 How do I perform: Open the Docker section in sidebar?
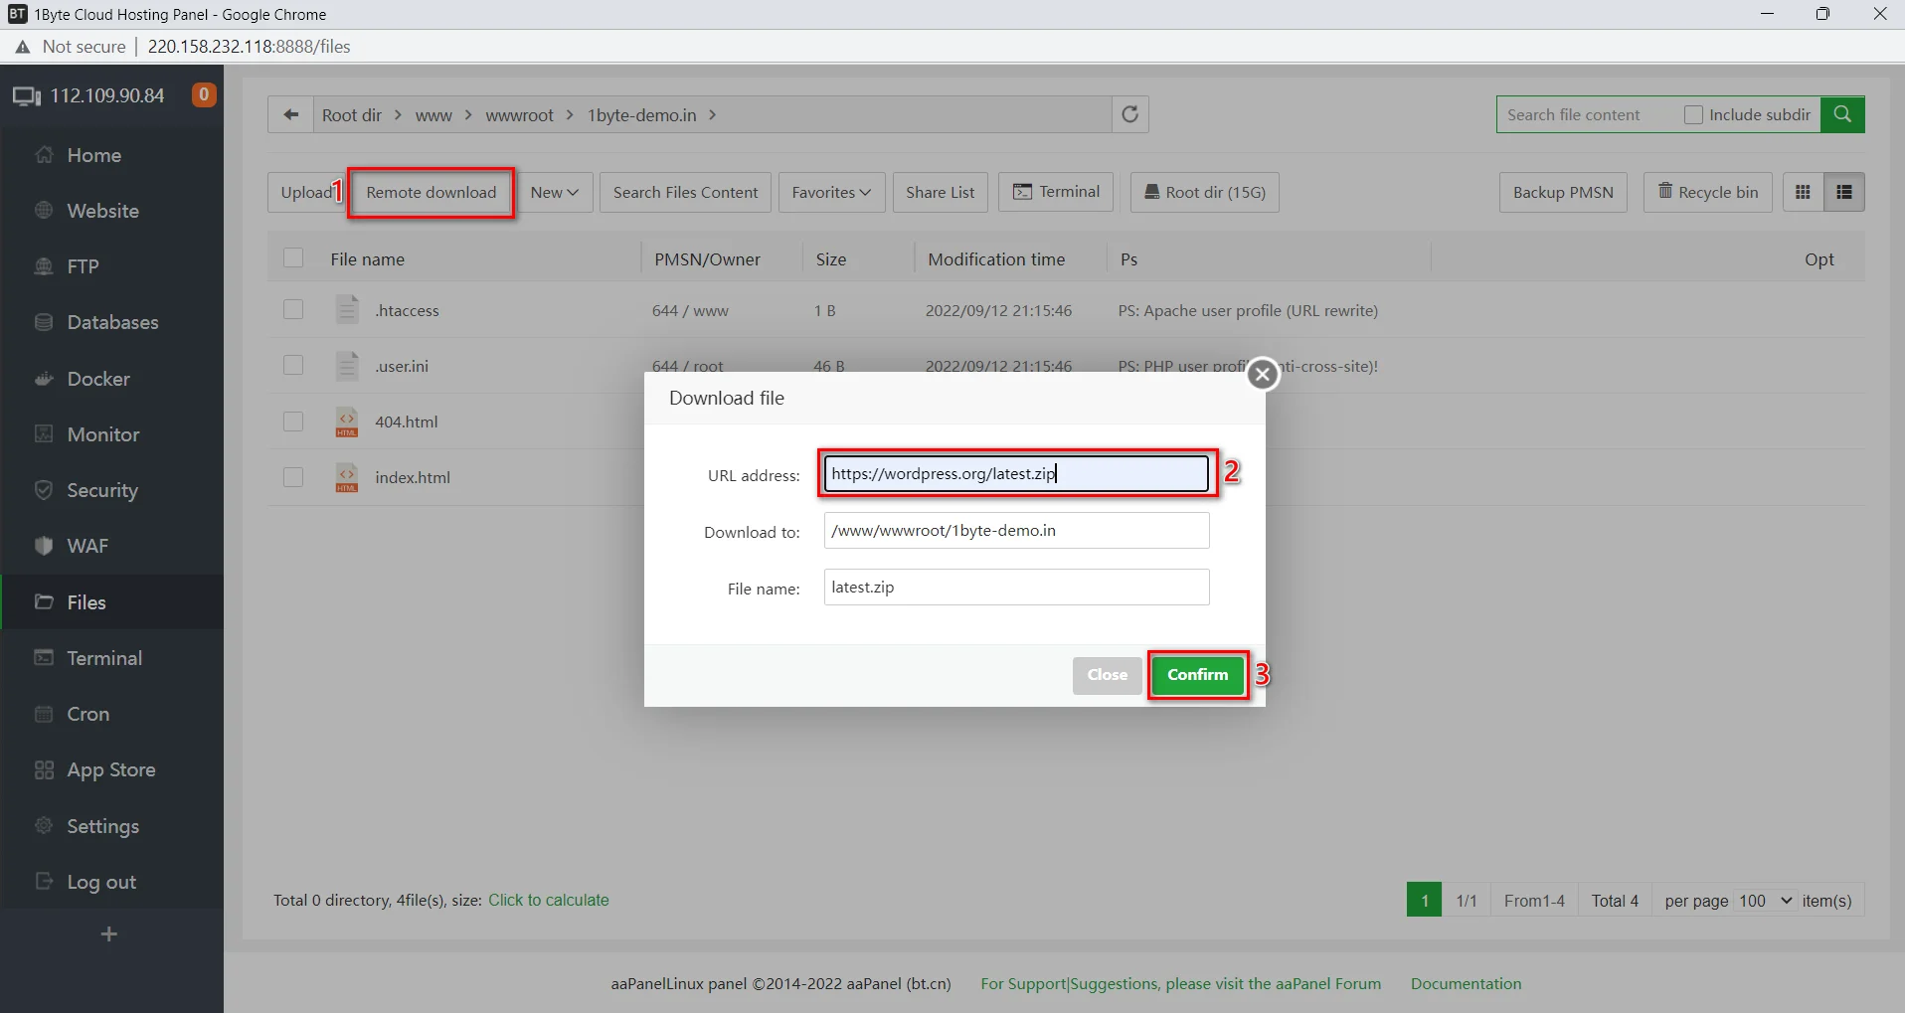(x=98, y=379)
